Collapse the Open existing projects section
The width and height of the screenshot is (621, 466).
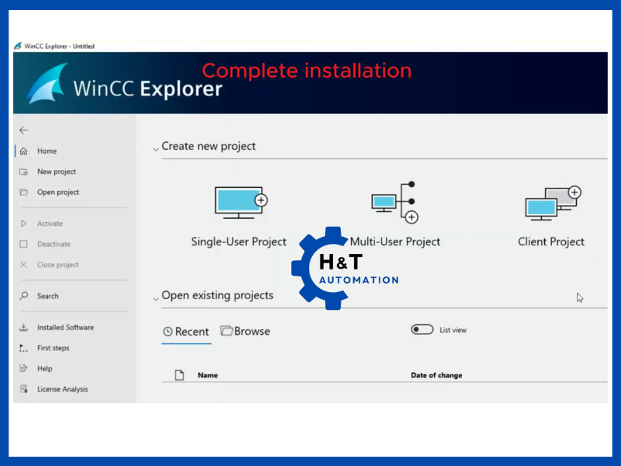pos(156,297)
